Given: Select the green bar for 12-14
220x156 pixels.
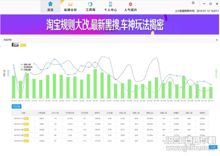Looking at the screenshot, I should click(x=21, y=90).
